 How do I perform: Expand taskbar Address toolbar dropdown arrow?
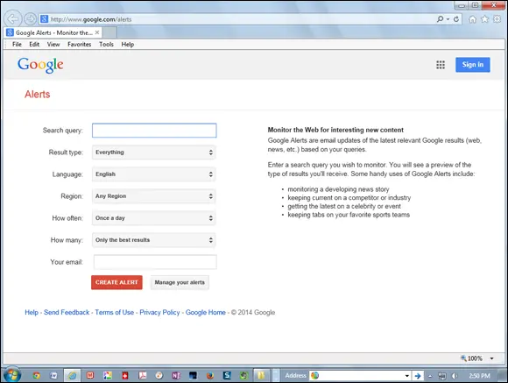[x=407, y=376]
